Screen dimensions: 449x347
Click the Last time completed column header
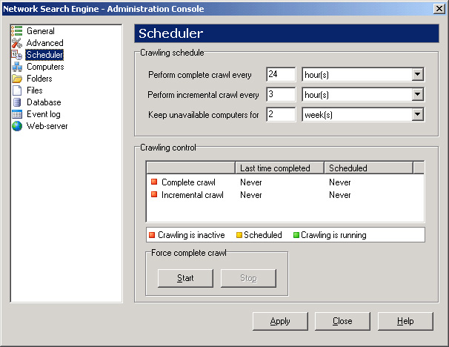click(x=279, y=168)
